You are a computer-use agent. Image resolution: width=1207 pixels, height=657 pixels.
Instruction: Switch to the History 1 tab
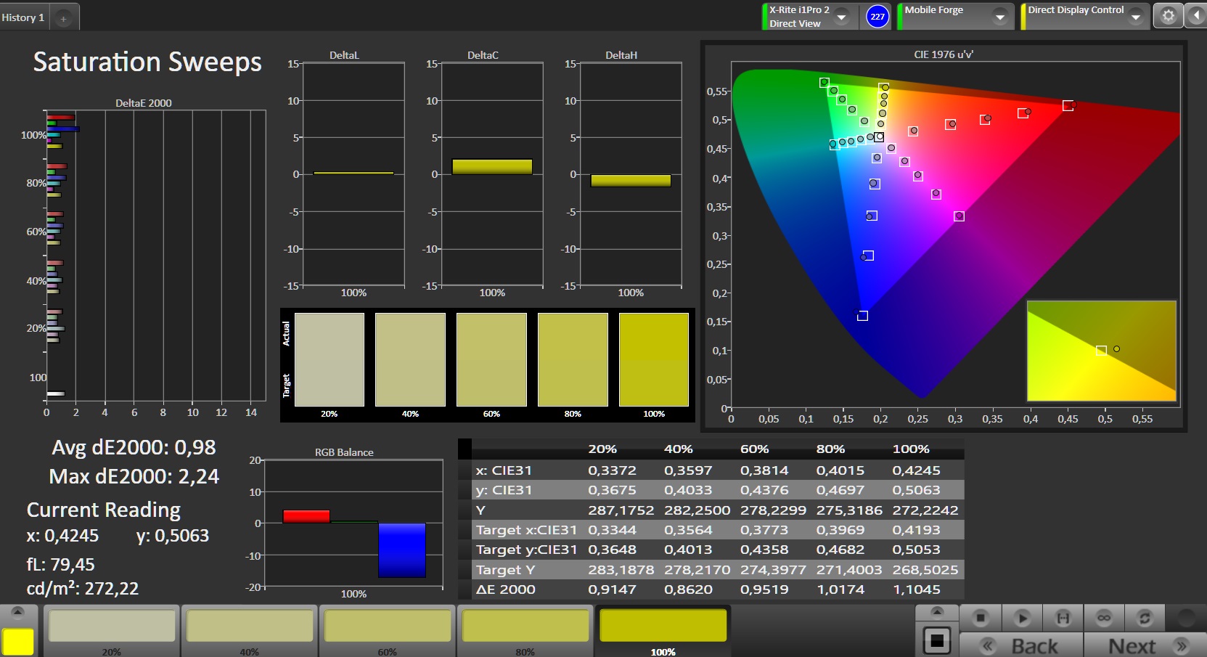23,17
